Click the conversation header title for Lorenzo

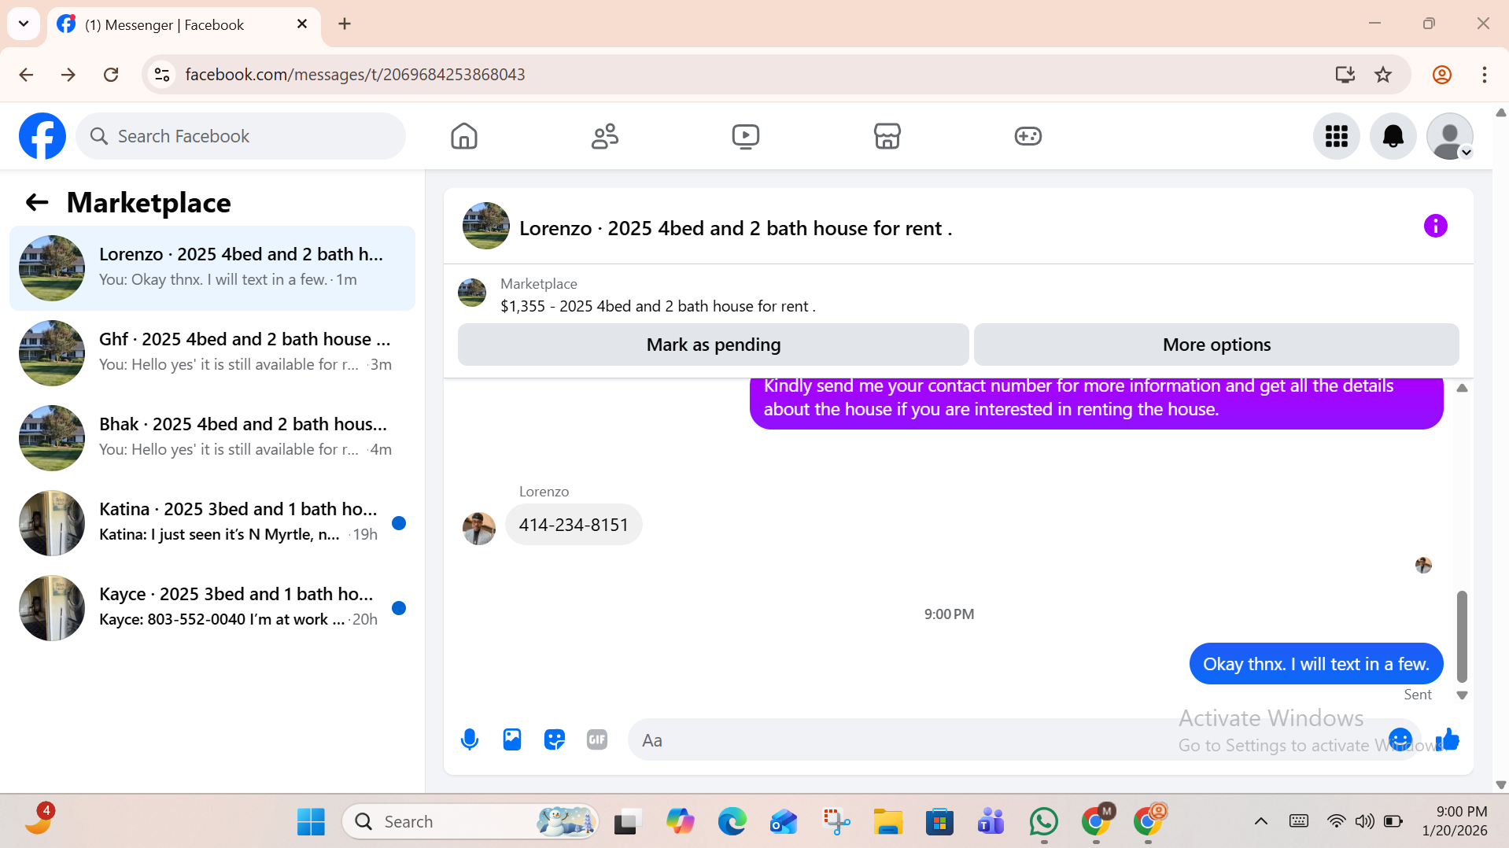(736, 228)
